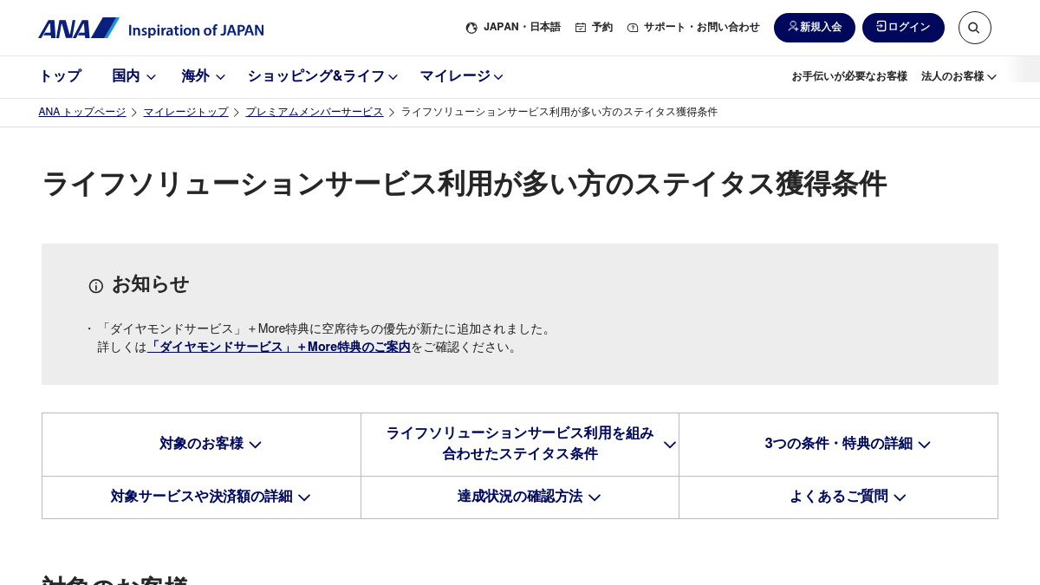The height and width of the screenshot is (585, 1040).
Task: Open the マイレージ dropdown menu
Action: 461,76
